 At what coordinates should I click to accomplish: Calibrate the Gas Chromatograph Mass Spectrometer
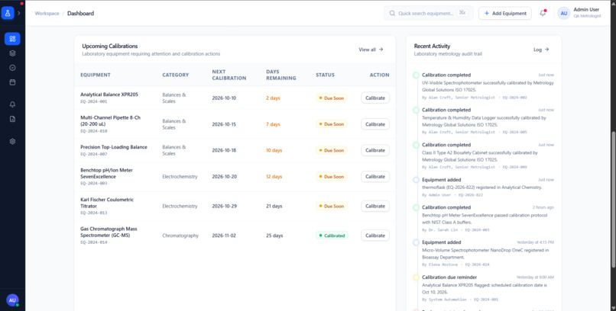375,236
